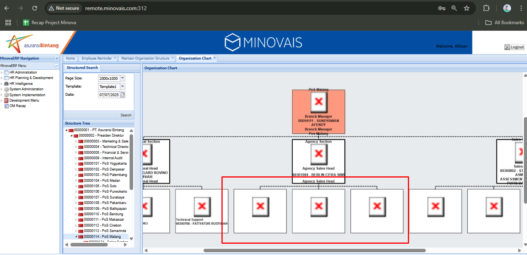Click Structure Tree horizontal scrollbar thumb
Screen dimensions: 527x255
89,245
